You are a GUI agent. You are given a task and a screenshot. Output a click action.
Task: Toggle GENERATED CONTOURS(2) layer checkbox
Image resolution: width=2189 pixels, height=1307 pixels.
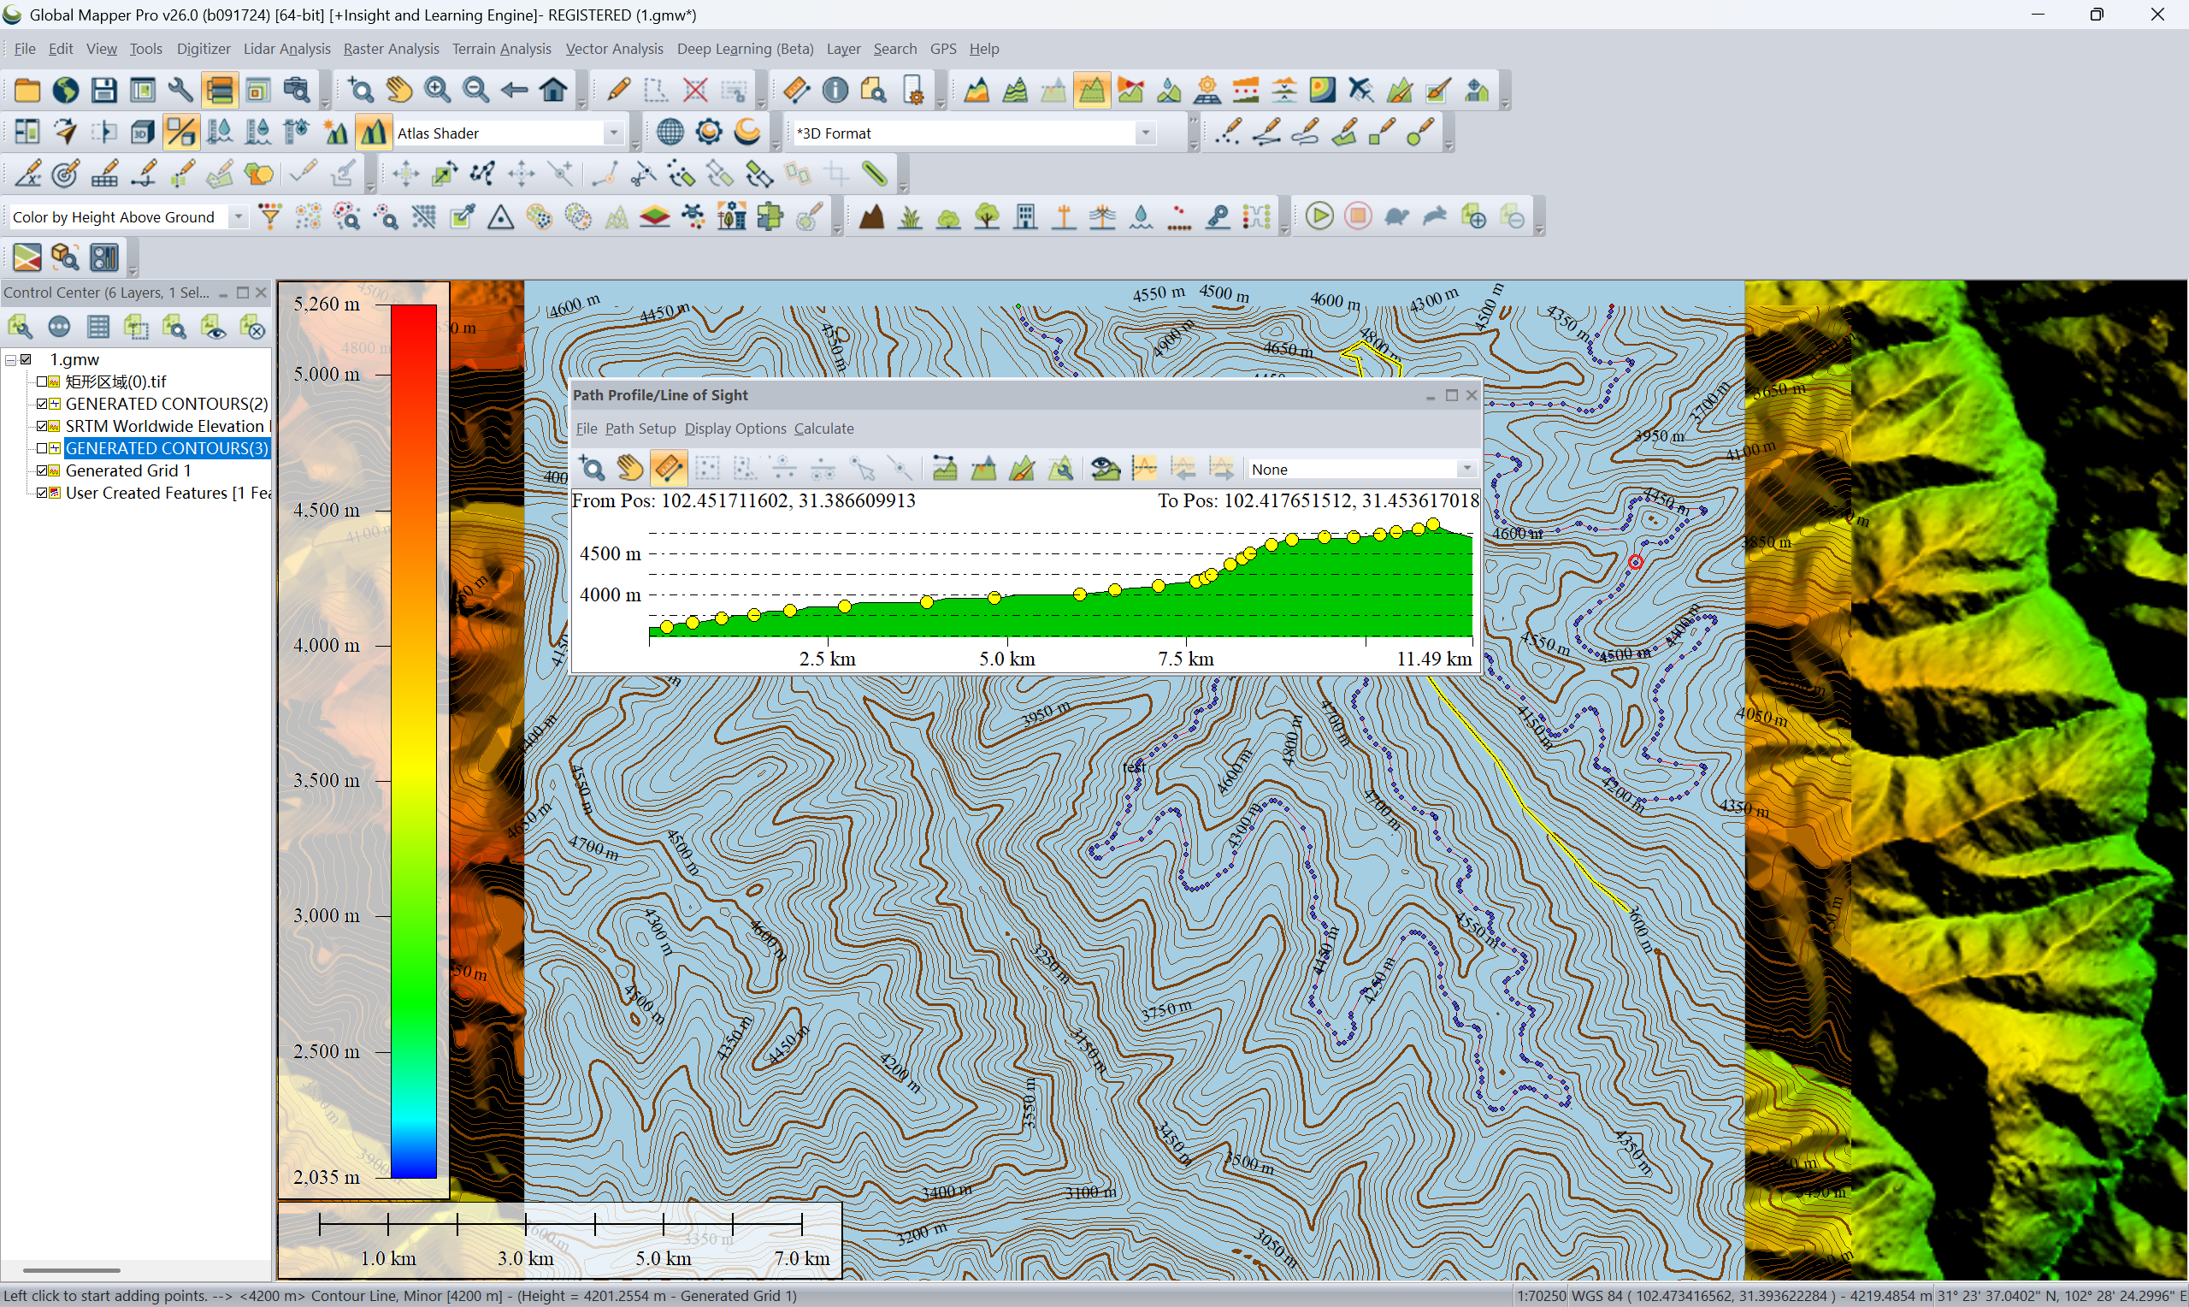pos(41,404)
